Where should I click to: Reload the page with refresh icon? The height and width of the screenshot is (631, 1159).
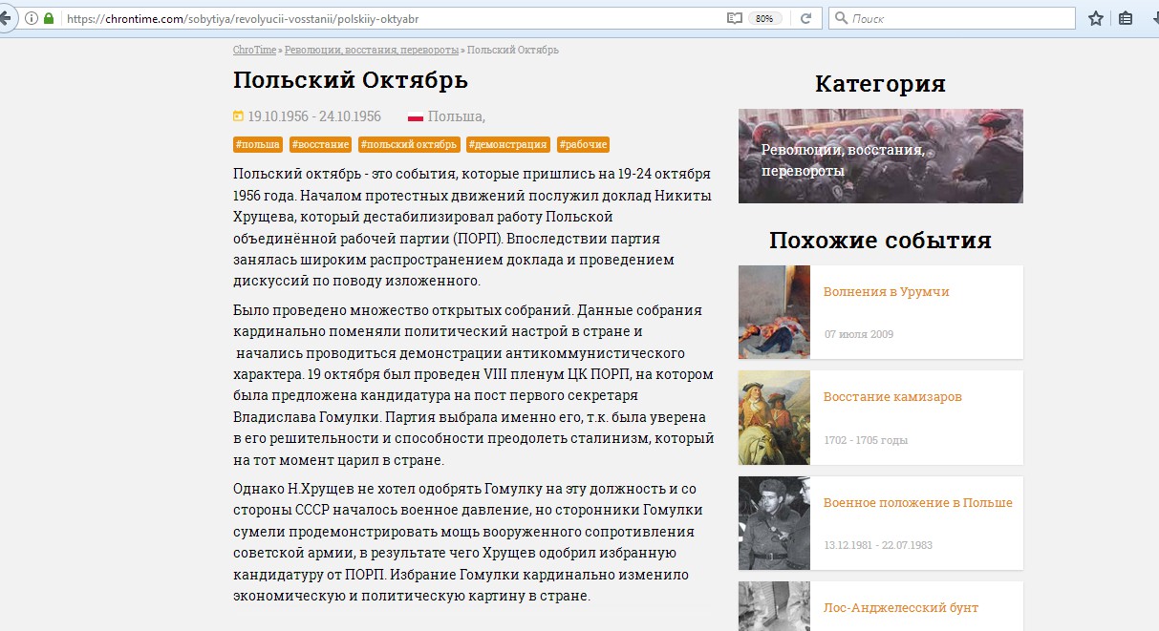click(x=805, y=18)
